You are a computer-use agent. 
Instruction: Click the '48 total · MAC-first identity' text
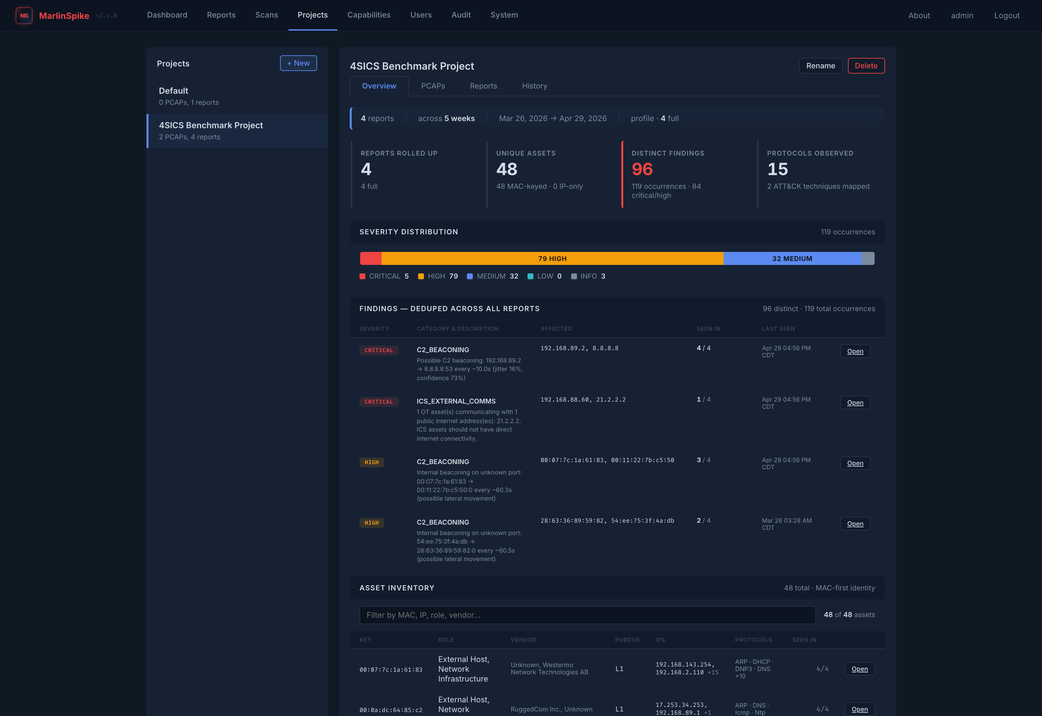tap(829, 588)
